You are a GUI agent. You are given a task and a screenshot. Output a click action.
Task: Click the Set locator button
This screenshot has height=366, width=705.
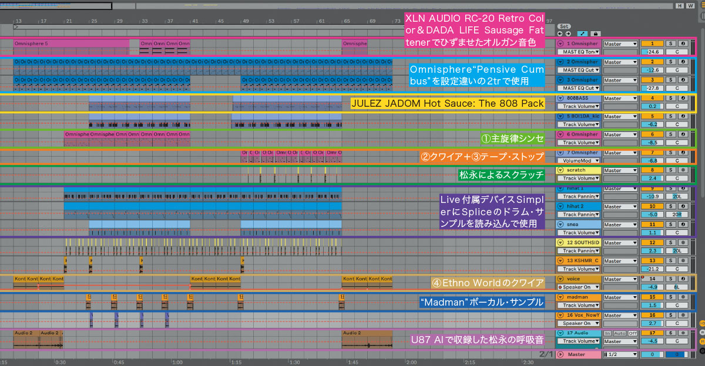pyautogui.click(x=564, y=26)
